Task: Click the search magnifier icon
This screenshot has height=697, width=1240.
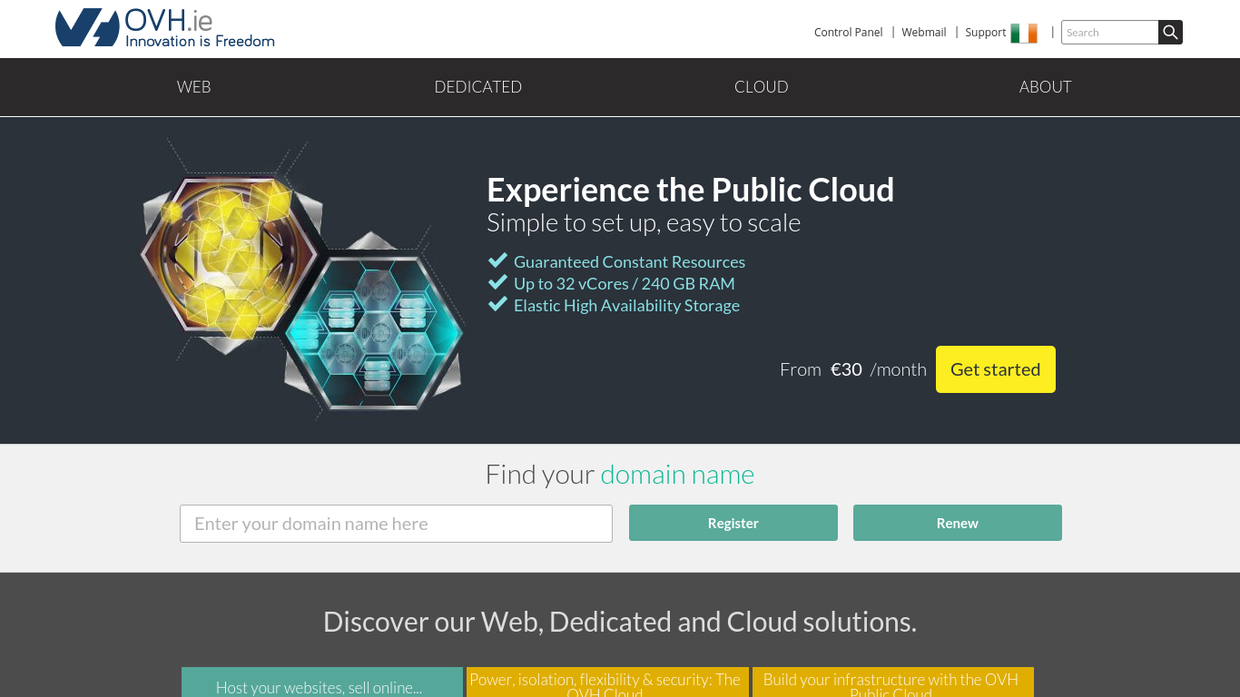Action: [1169, 32]
